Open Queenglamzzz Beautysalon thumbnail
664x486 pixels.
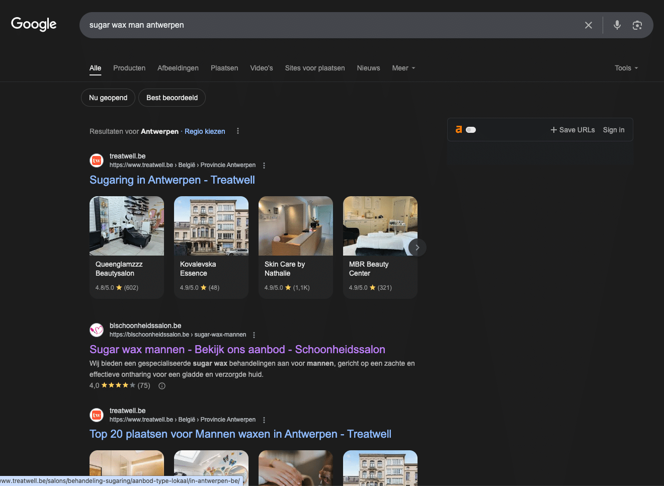click(x=127, y=226)
